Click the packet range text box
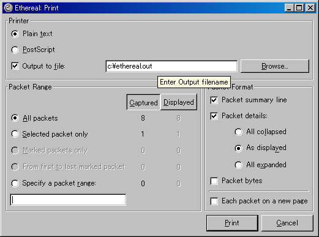The width and height of the screenshot is (319, 237). click(x=68, y=200)
